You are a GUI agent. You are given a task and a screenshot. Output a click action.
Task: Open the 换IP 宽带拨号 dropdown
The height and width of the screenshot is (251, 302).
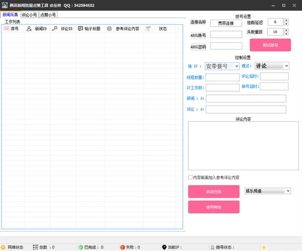pyautogui.click(x=236, y=66)
